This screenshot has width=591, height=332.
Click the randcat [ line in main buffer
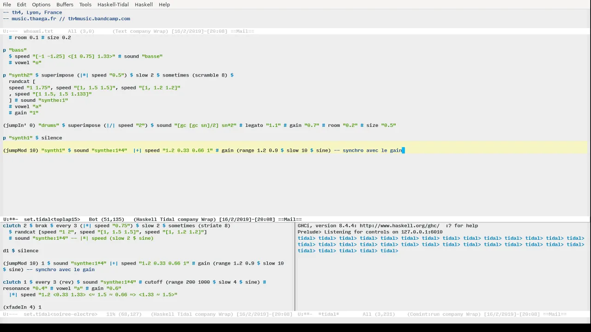(22, 82)
